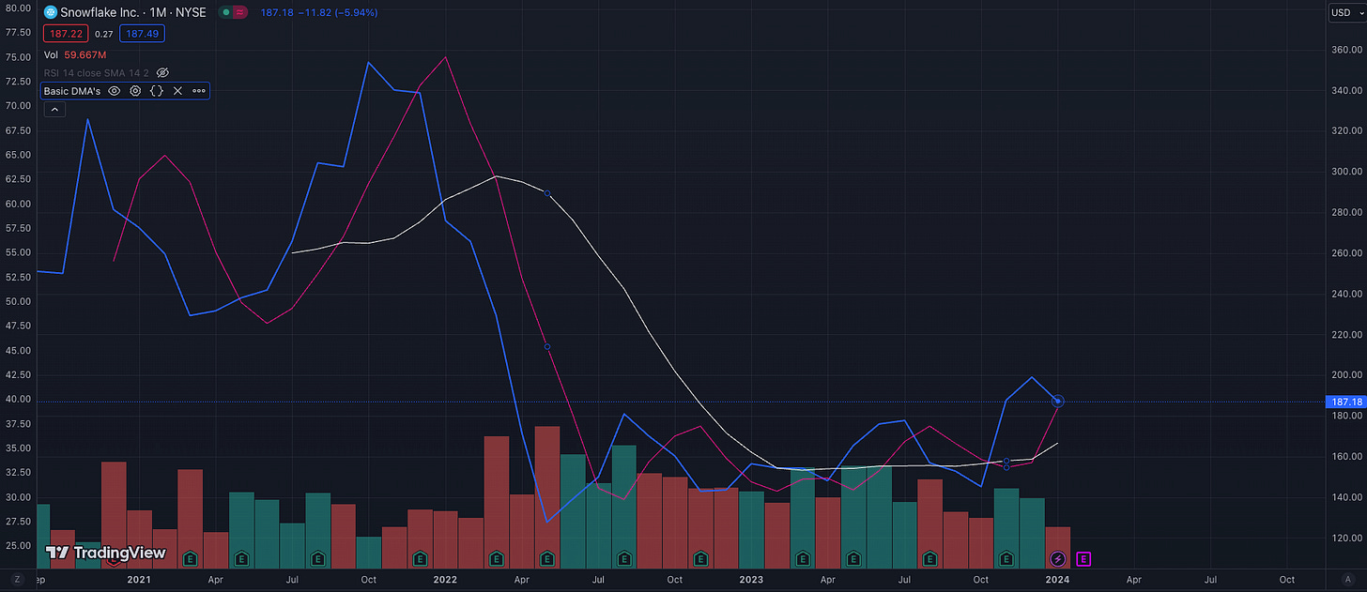Open earnings marker on March 2021 bar
This screenshot has height=592, width=1367.
191,559
